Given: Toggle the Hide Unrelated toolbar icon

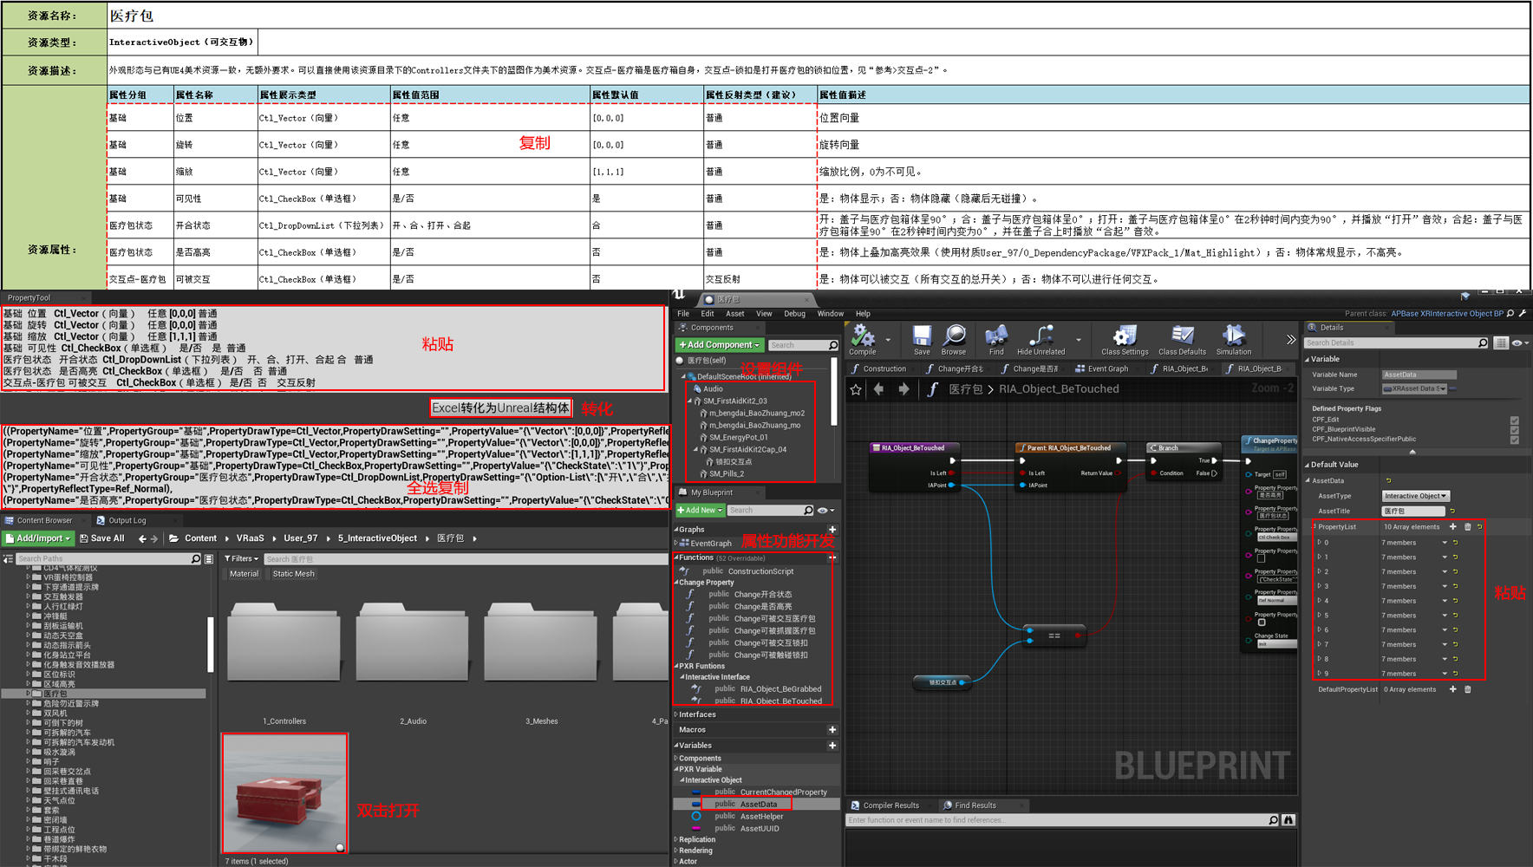Looking at the screenshot, I should click(x=1040, y=339).
